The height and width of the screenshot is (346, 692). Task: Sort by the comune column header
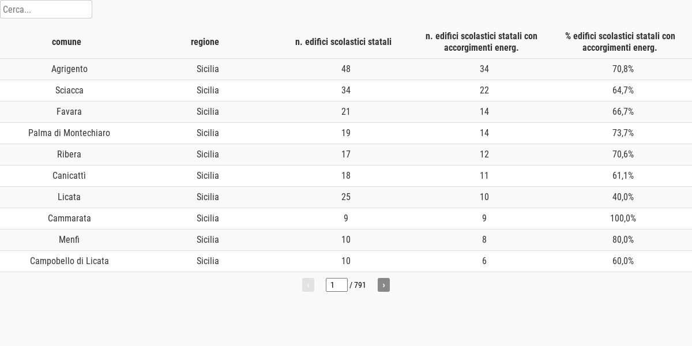point(66,42)
